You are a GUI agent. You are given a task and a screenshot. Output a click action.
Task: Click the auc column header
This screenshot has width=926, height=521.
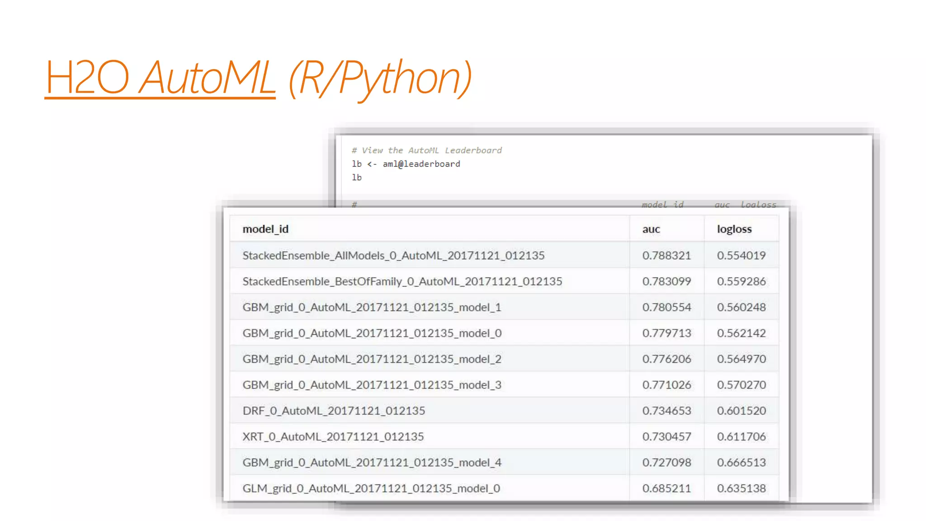coord(651,229)
